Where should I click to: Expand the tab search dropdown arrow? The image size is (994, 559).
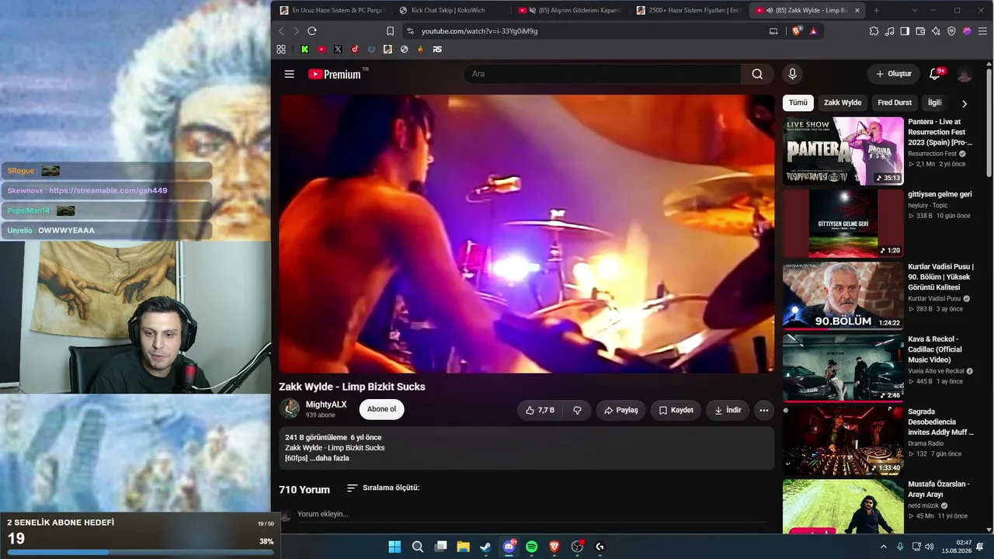coord(914,10)
